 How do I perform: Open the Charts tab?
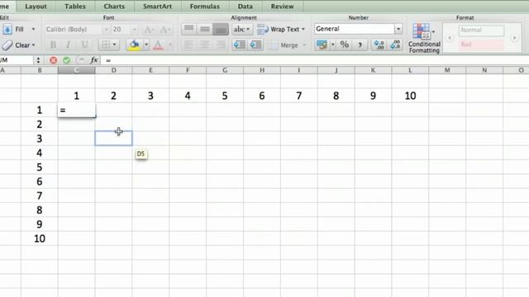pyautogui.click(x=114, y=7)
